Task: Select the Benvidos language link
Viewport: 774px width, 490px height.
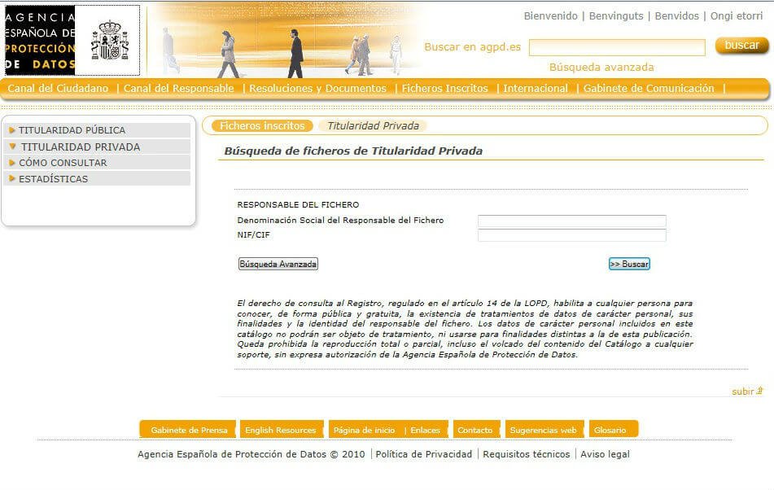Action: tap(677, 15)
